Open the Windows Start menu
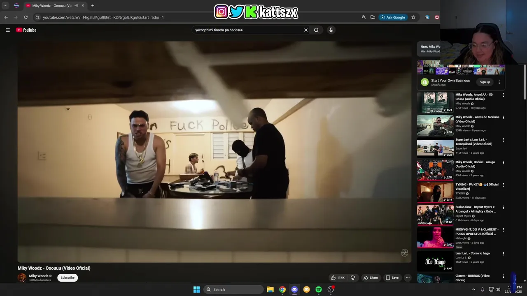Screen dimensions: 527x296 click(x=197, y=289)
